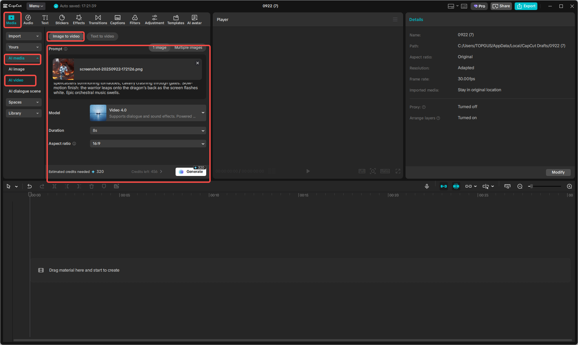Click the Export button

pyautogui.click(x=526, y=6)
